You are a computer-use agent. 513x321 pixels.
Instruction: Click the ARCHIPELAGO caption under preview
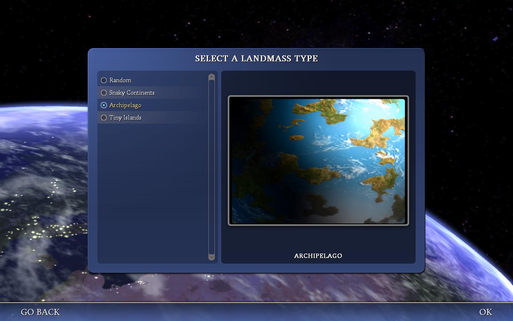tap(318, 256)
